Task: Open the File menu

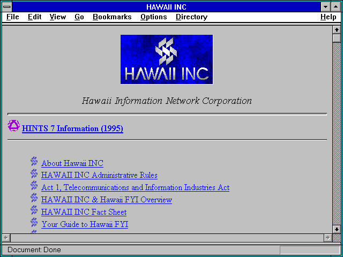Action: (x=13, y=17)
